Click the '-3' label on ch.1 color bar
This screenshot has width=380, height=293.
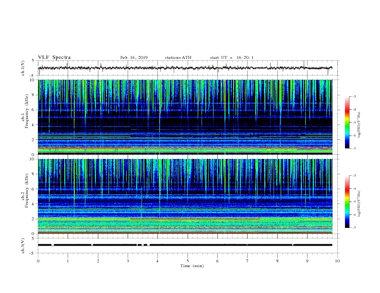pyautogui.click(x=354, y=96)
